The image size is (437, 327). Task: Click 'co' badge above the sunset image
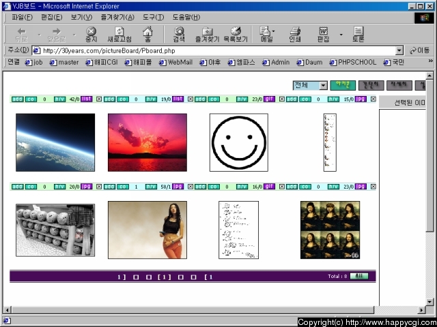123,99
